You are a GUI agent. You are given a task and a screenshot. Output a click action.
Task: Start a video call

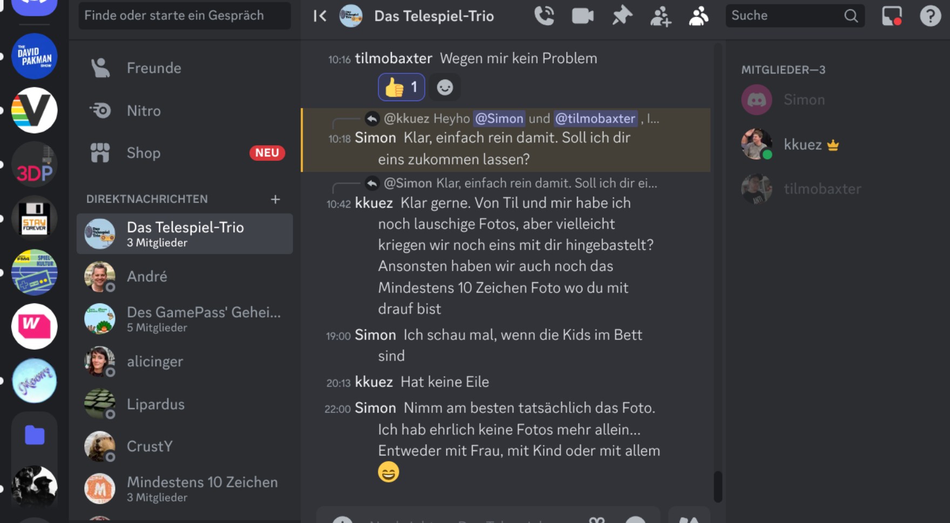[582, 16]
